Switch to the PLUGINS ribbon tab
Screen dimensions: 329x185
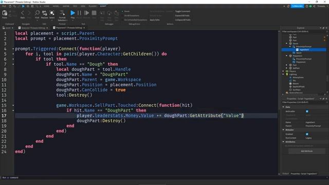[93, 6]
